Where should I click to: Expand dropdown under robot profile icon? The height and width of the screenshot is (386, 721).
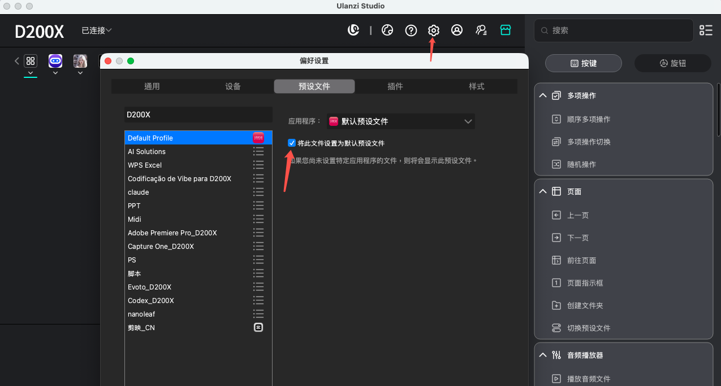(55, 73)
